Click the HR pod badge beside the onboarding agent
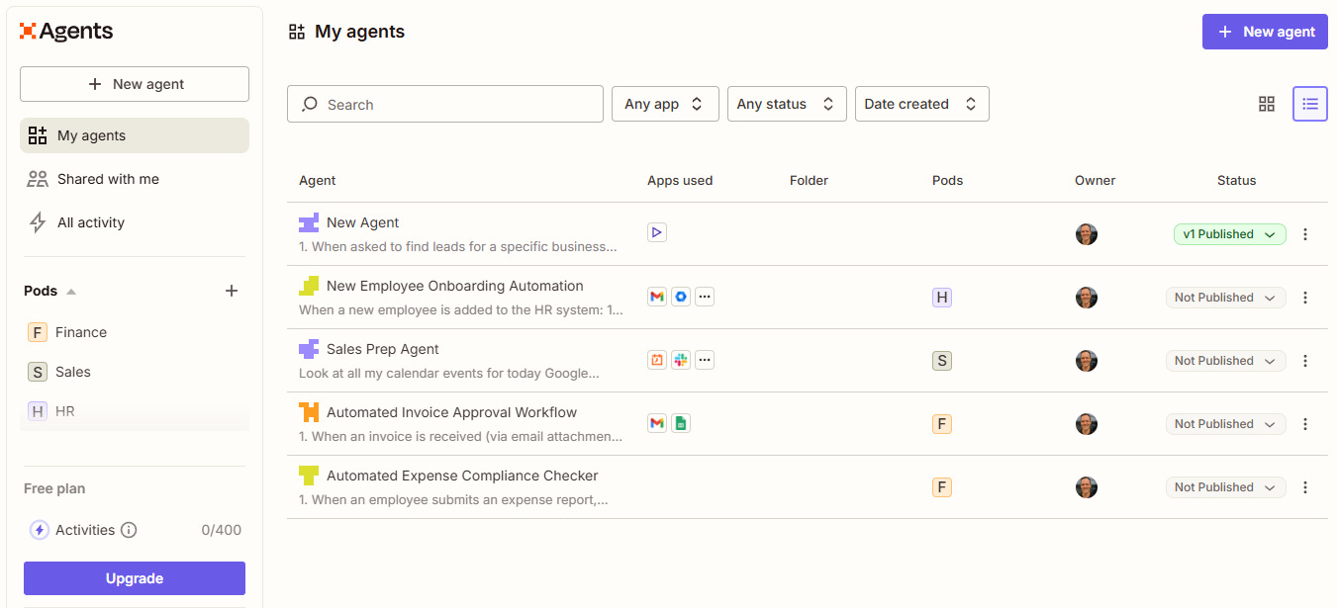This screenshot has height=608, width=1338. 941,297
